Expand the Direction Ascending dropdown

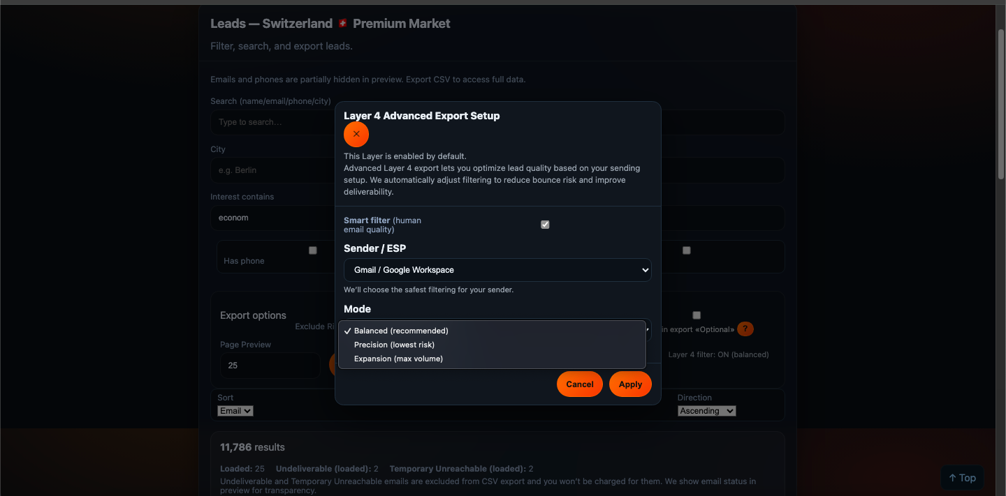click(x=706, y=411)
